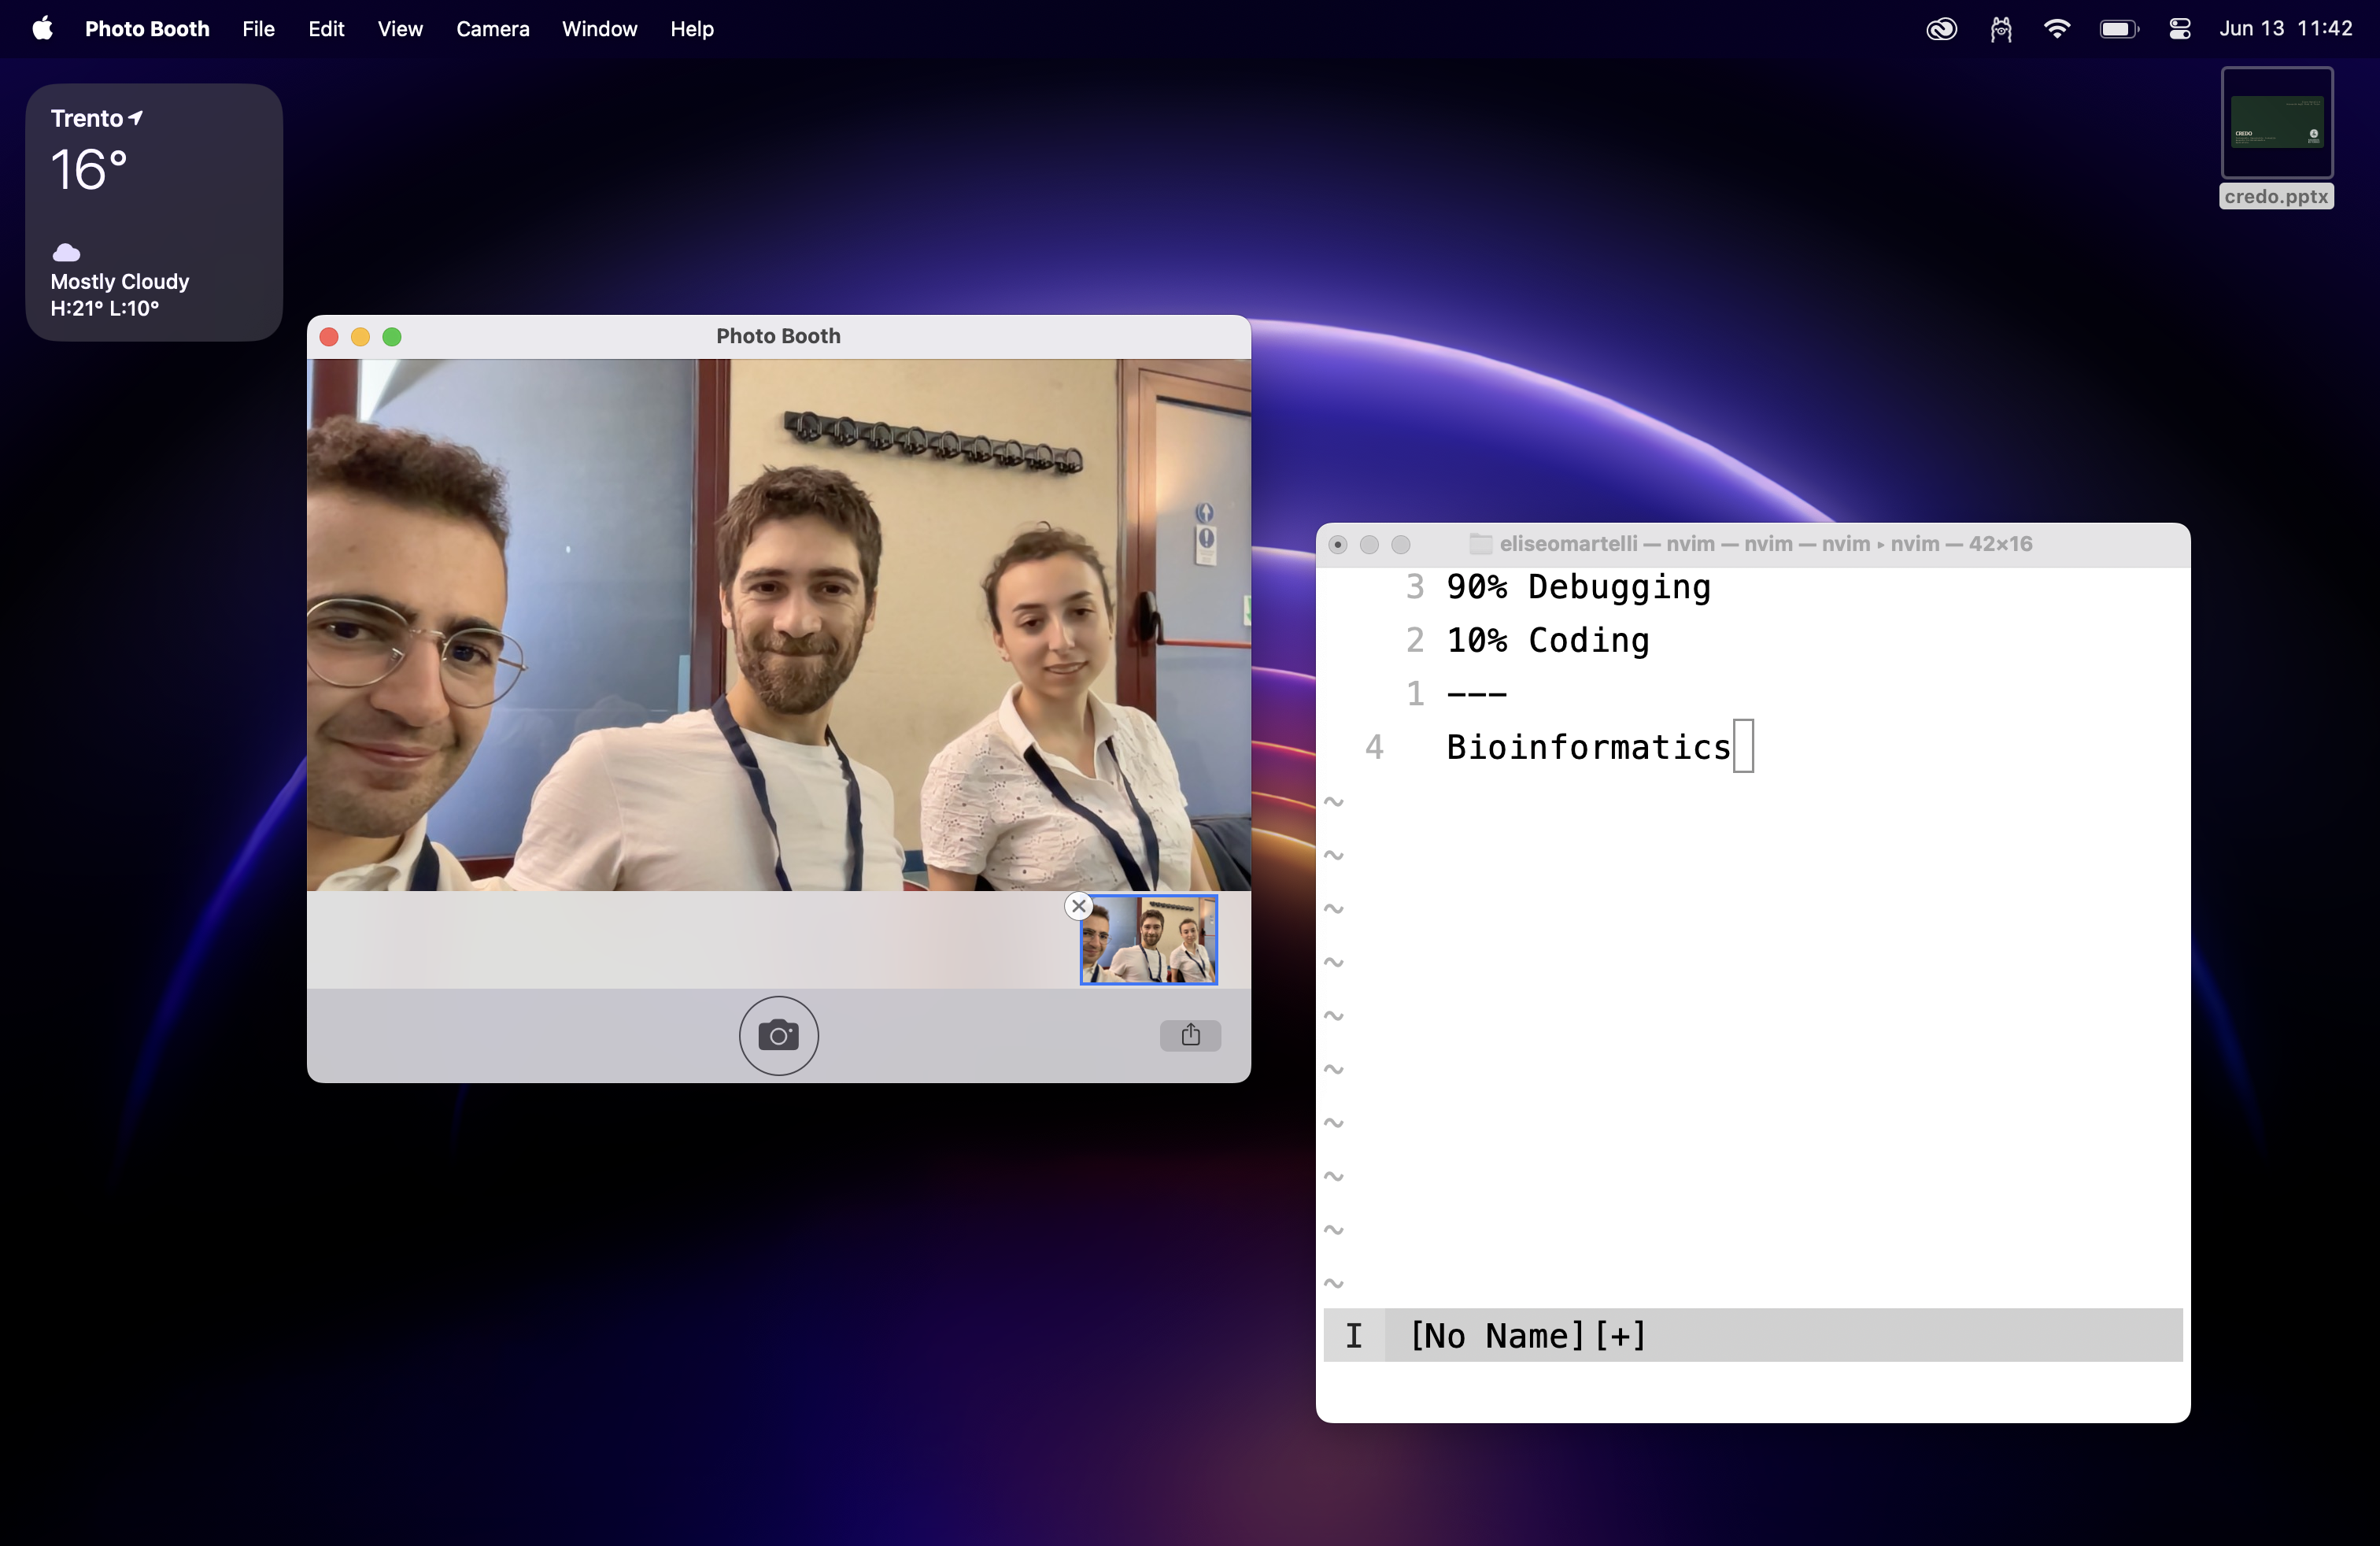Click the Mostly Cloudy text in the widget
Screen dimensions: 2380x1546
click(x=120, y=281)
